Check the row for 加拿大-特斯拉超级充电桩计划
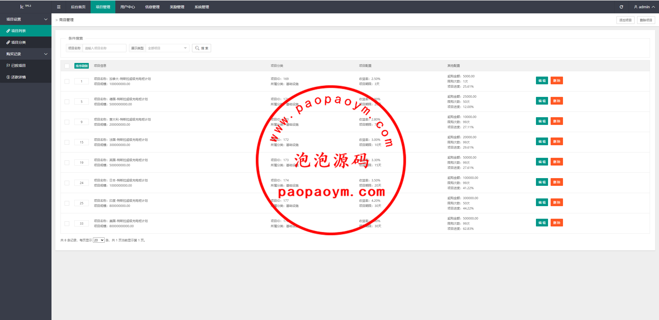This screenshot has height=320, width=659. coord(67,81)
